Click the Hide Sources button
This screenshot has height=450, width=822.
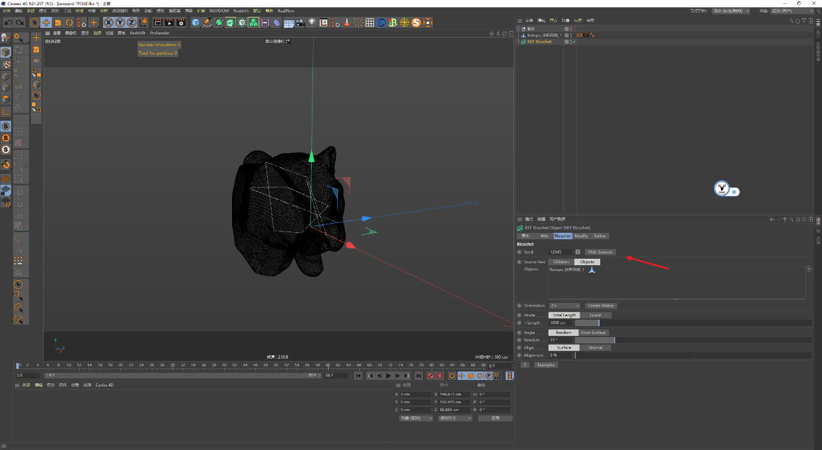click(x=600, y=252)
